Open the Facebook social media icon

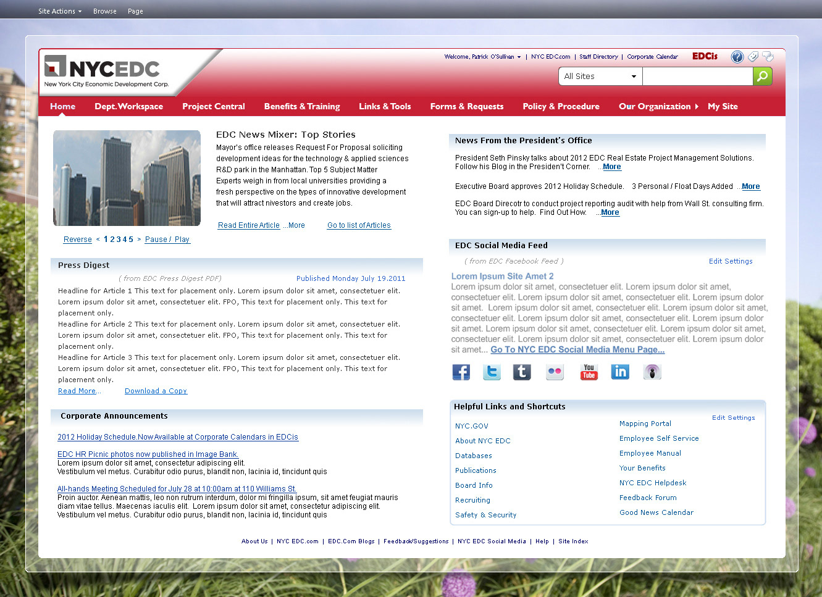[x=461, y=372]
